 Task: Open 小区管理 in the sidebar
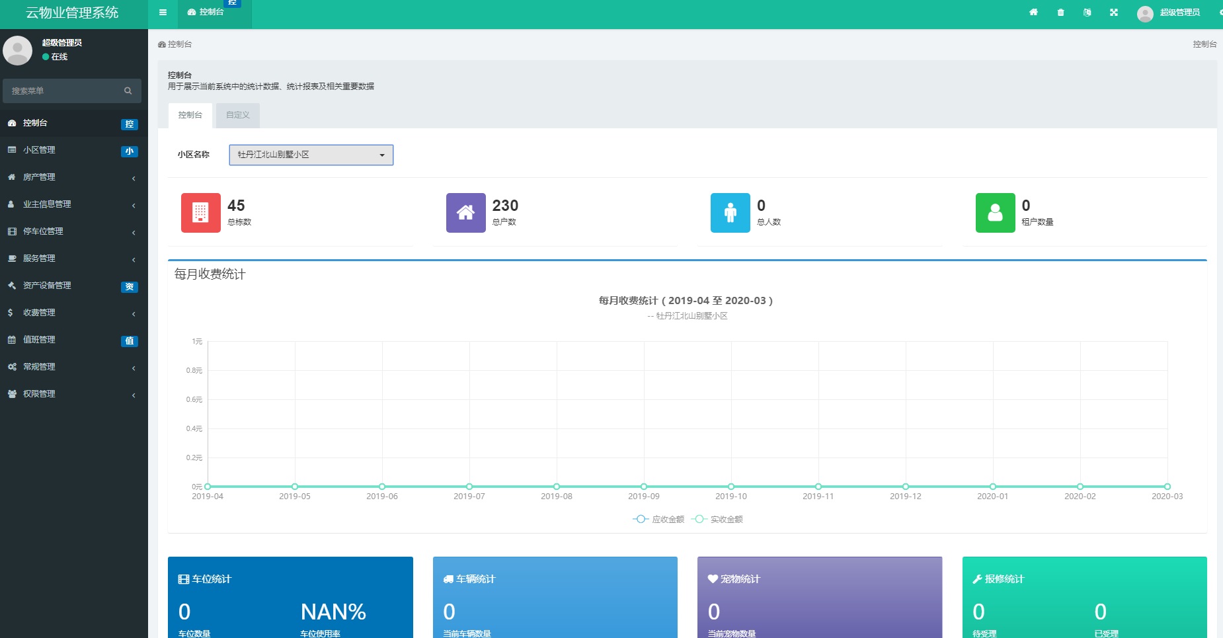point(71,150)
